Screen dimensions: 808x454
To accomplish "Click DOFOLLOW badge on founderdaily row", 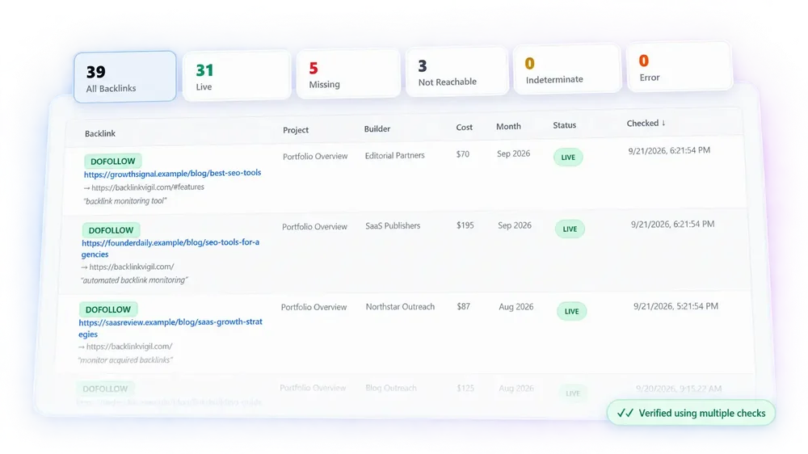I will coord(111,230).
